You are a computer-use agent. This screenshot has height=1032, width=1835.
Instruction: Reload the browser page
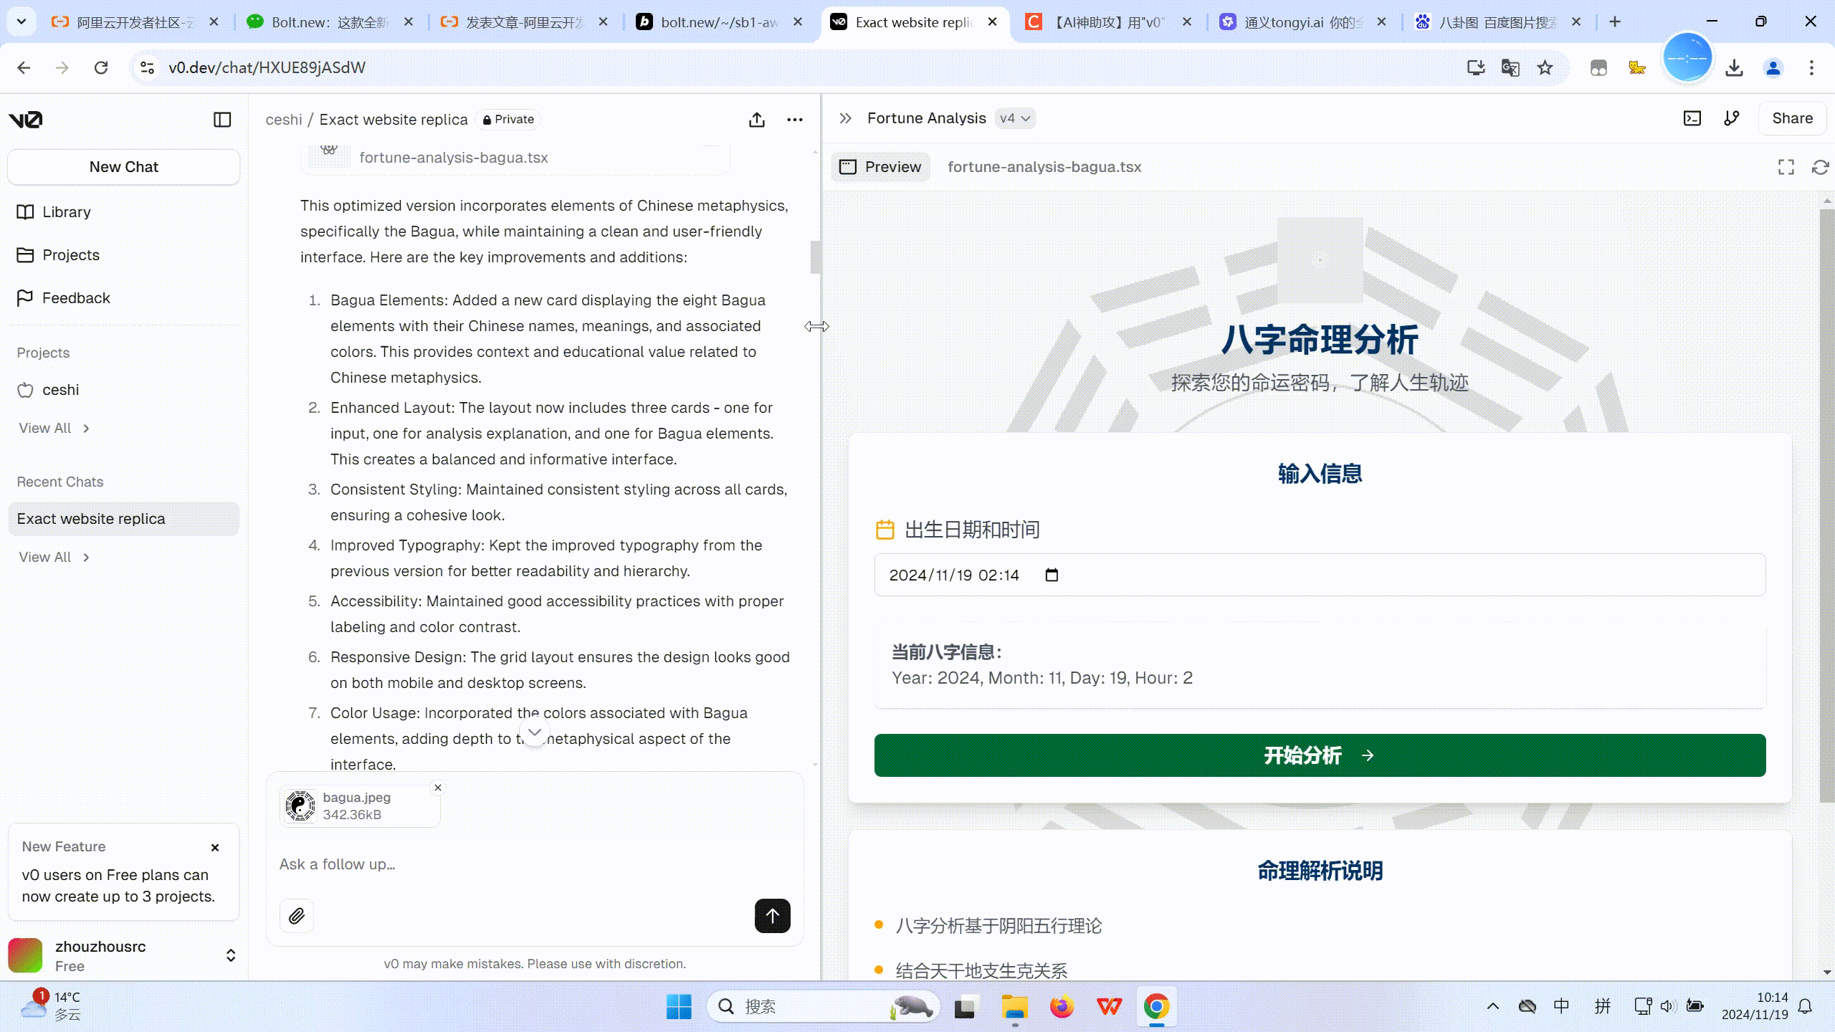pyautogui.click(x=101, y=67)
